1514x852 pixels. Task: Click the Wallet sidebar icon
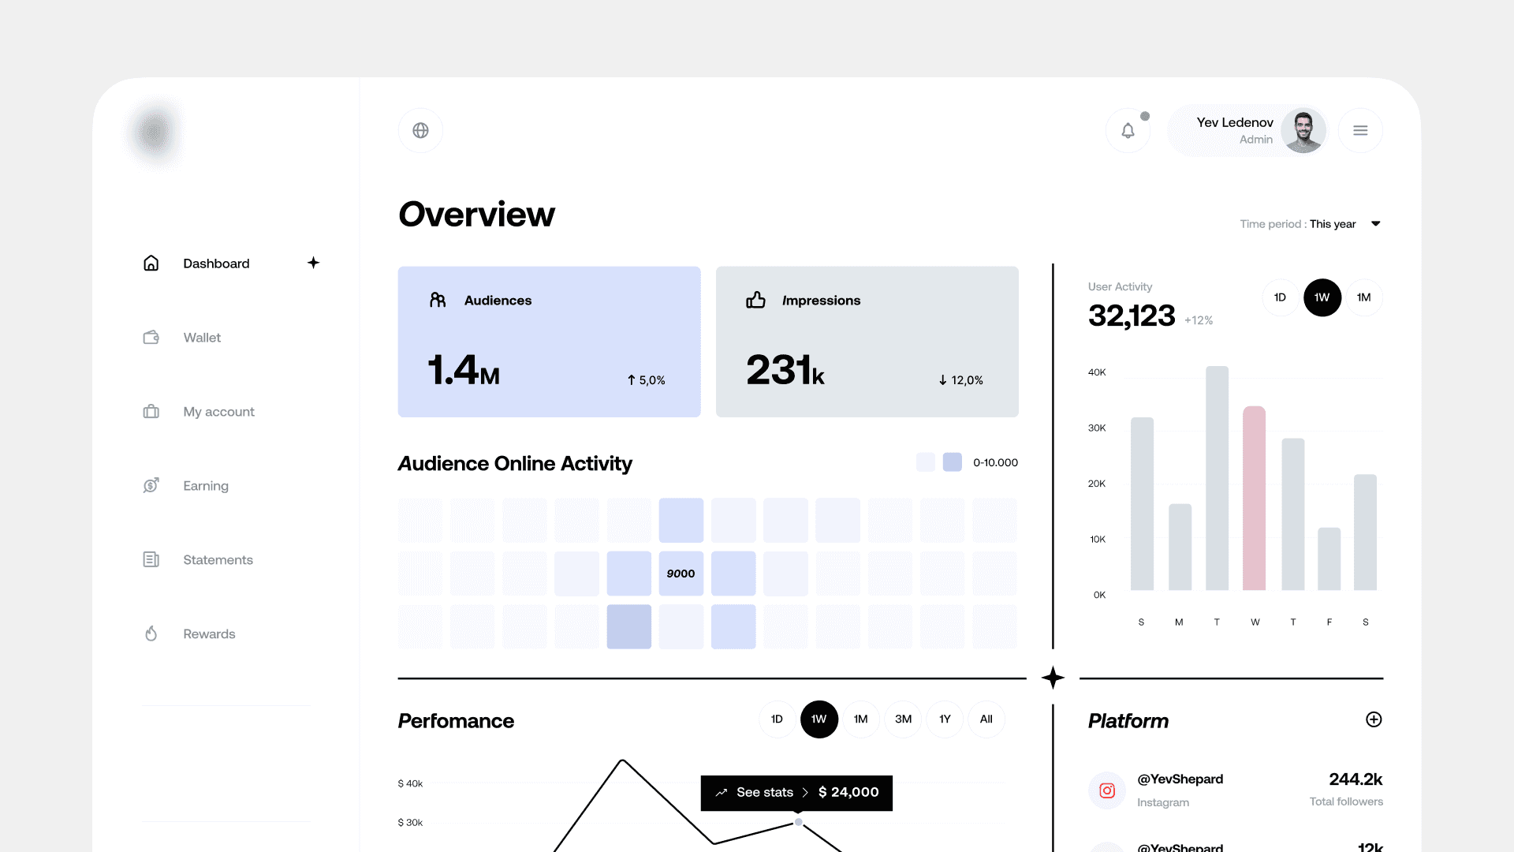click(x=151, y=338)
